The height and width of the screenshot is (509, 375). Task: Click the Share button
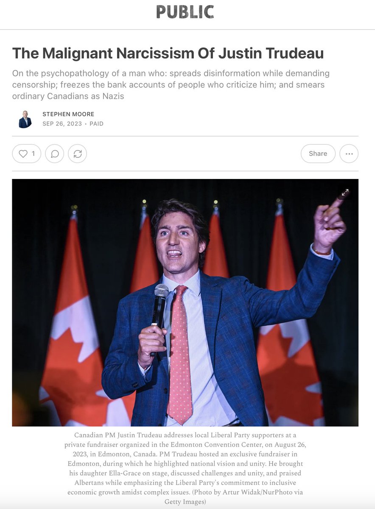pos(318,154)
